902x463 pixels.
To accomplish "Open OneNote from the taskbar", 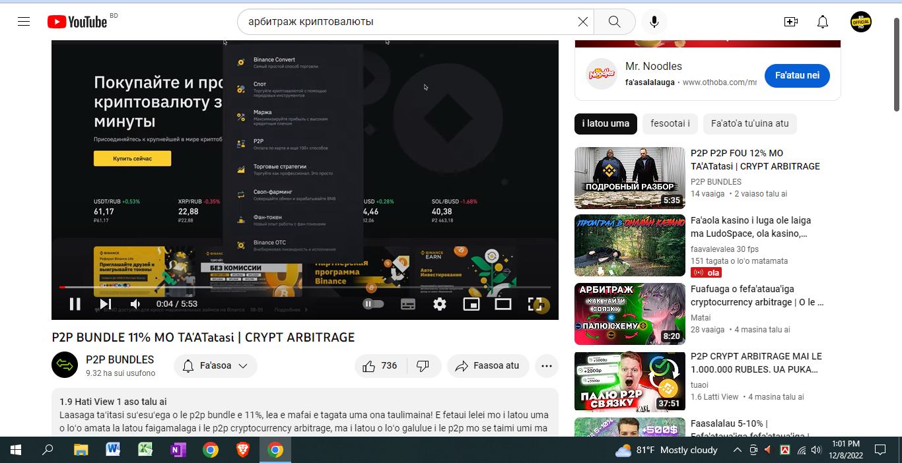I will [178, 450].
